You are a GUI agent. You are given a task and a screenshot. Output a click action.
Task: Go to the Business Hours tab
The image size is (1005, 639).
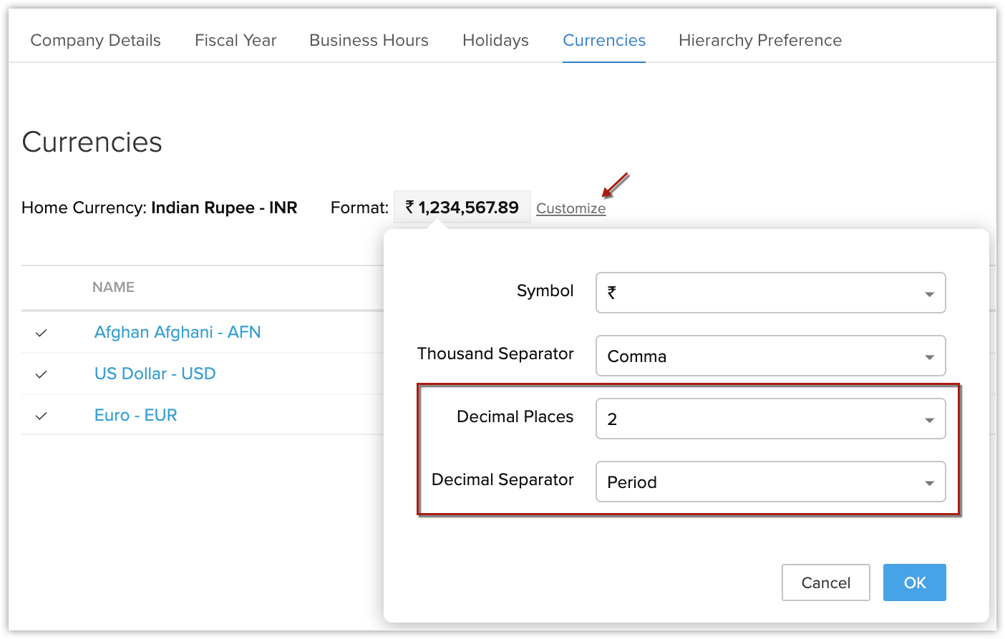(x=369, y=41)
